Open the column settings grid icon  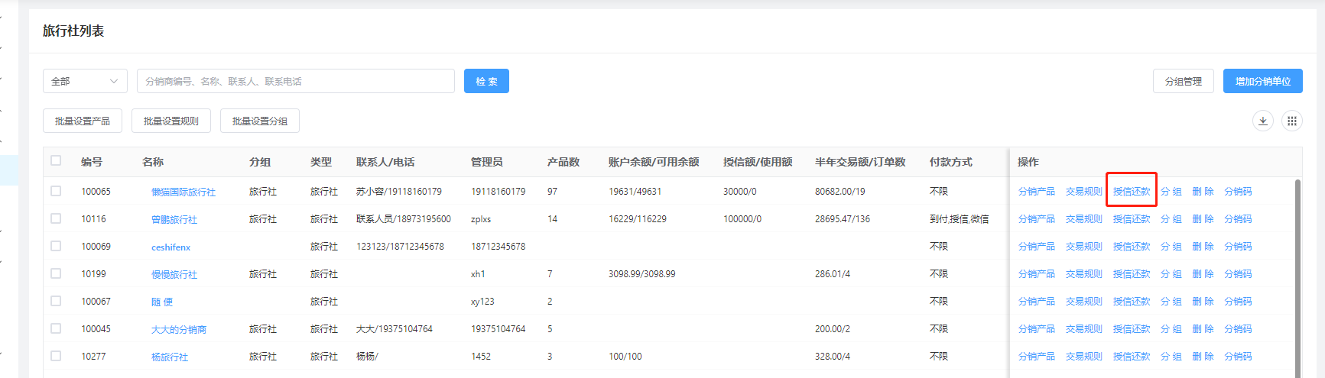pos(1291,121)
